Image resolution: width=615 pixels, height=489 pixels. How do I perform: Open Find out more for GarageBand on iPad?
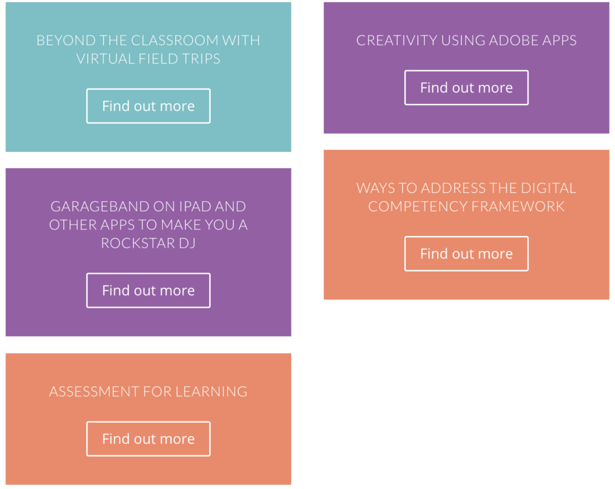point(148,291)
